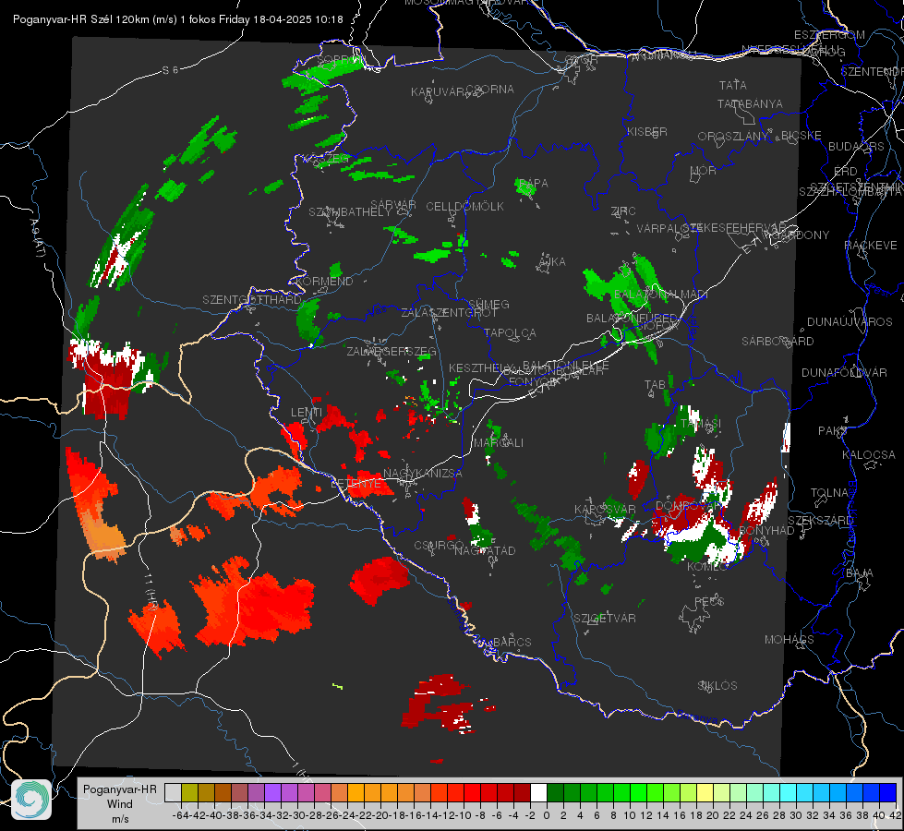Click the SZEKSZARD city label

click(x=820, y=520)
